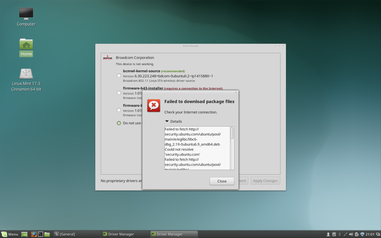Switch to the first Driver Manager taskbar item
381x238 pixels.
point(125,234)
